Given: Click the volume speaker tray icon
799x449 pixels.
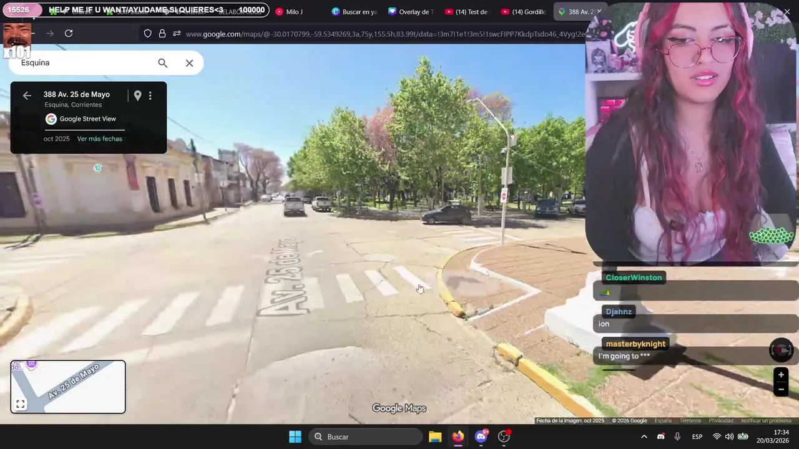Looking at the screenshot, I should 729,437.
